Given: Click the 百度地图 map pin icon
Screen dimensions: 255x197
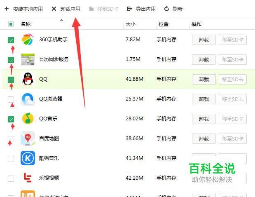Looking at the screenshot, I should [x=28, y=138].
